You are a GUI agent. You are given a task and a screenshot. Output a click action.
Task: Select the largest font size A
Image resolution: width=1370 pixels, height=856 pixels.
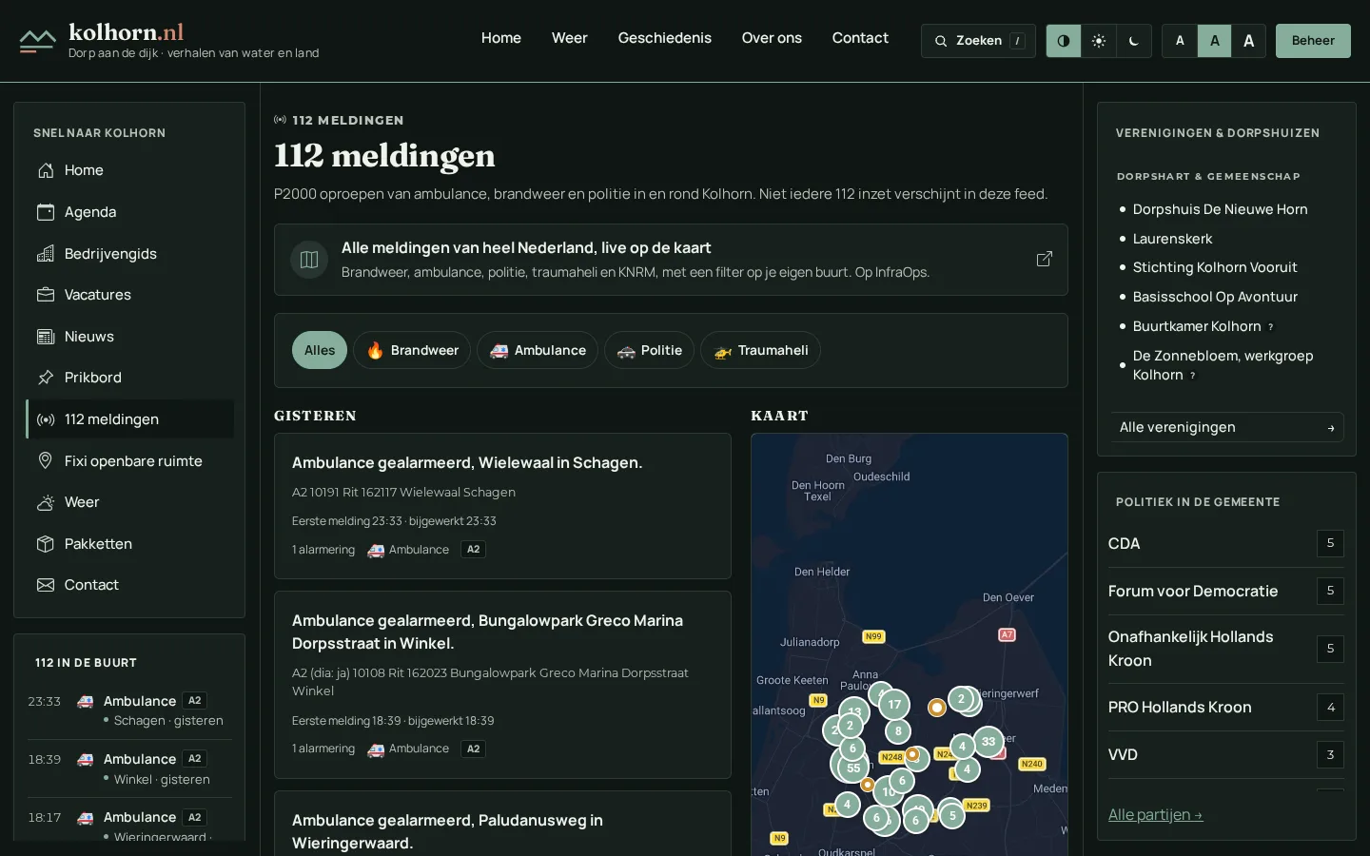click(x=1248, y=41)
